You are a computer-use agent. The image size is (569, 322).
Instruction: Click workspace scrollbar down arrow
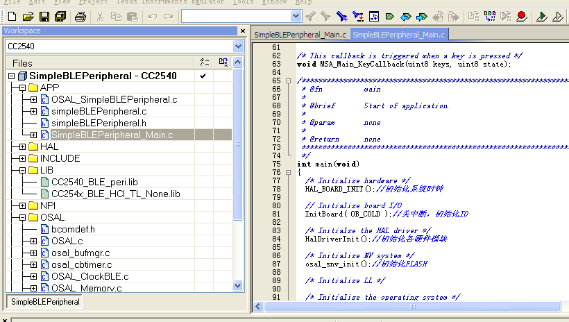[x=238, y=285]
